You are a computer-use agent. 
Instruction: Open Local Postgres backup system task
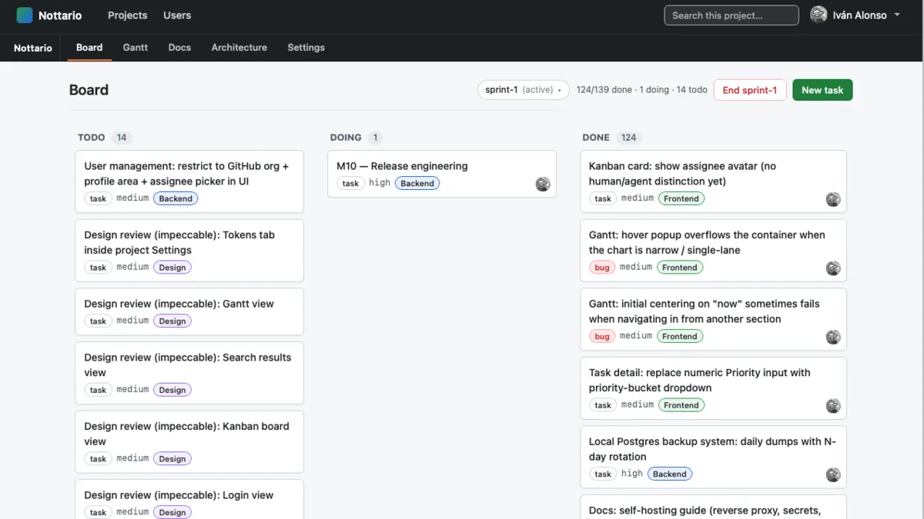click(x=713, y=457)
